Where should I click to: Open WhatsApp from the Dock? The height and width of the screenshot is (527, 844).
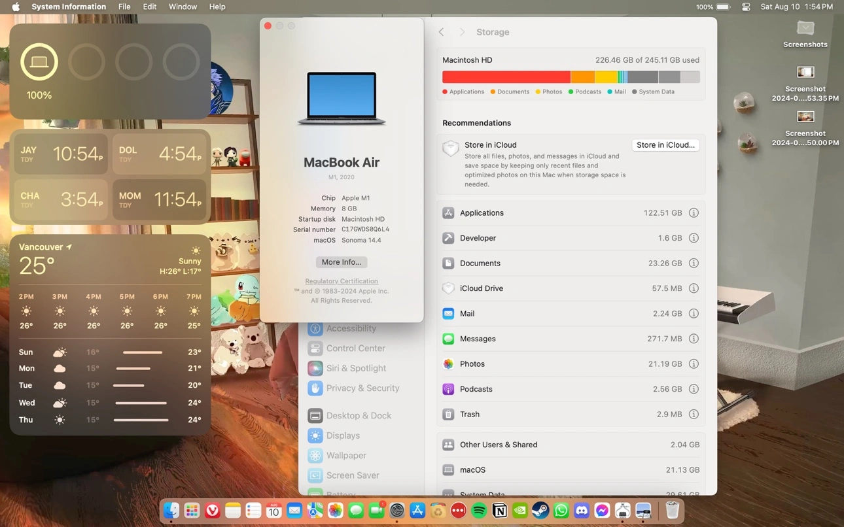pos(561,510)
